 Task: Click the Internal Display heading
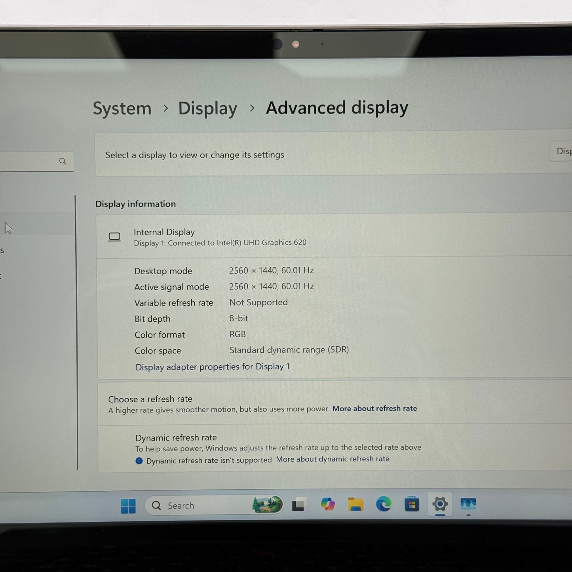tap(164, 232)
